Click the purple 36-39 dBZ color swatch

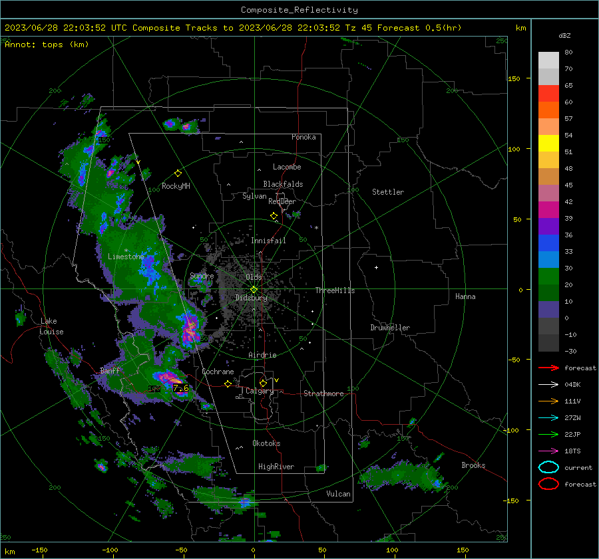pyautogui.click(x=548, y=226)
